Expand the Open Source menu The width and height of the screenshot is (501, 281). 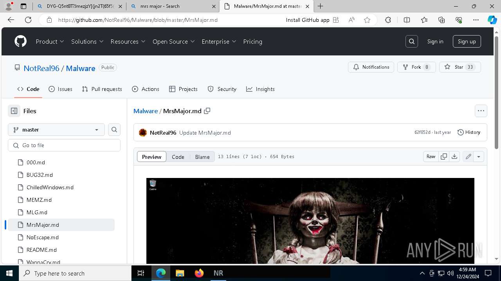point(174,41)
